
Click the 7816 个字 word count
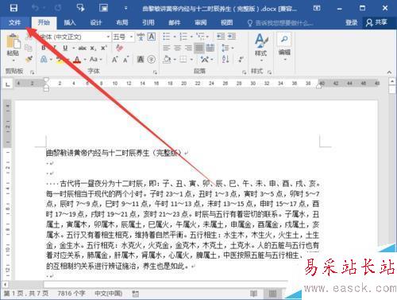71,294
